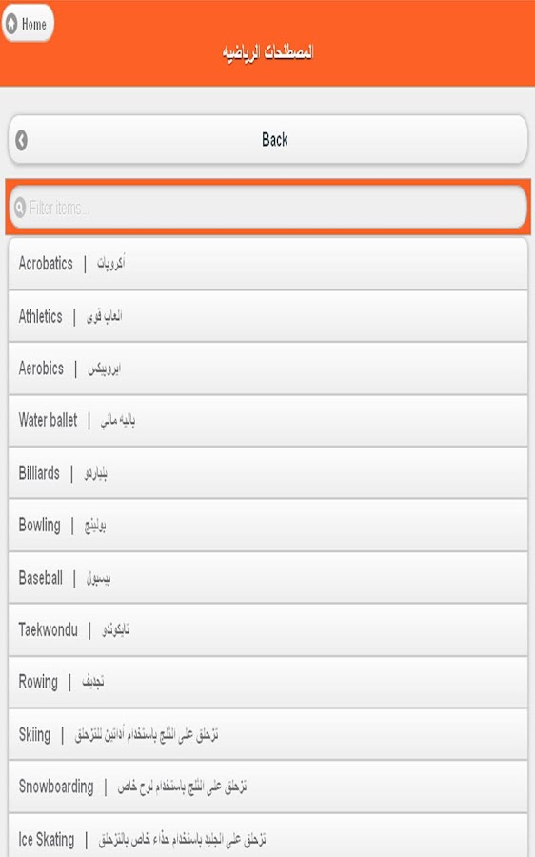Click the Arabic page title in header
The height and width of the screenshot is (857, 535).
pyautogui.click(x=267, y=52)
